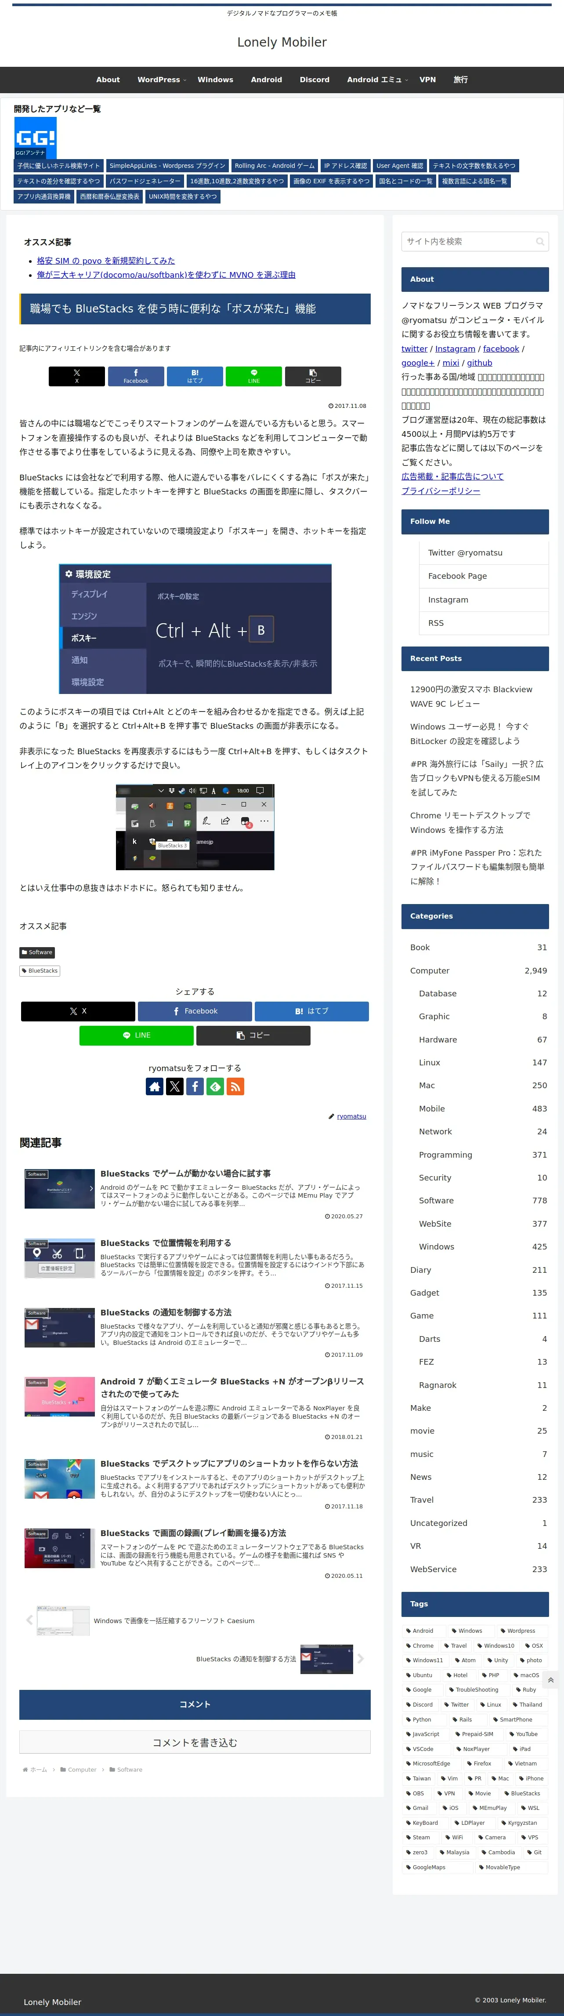Image resolution: width=564 pixels, height=2016 pixels.
Task: Click the home icon under ryomatsuをフォローする
Action: click(x=155, y=1086)
